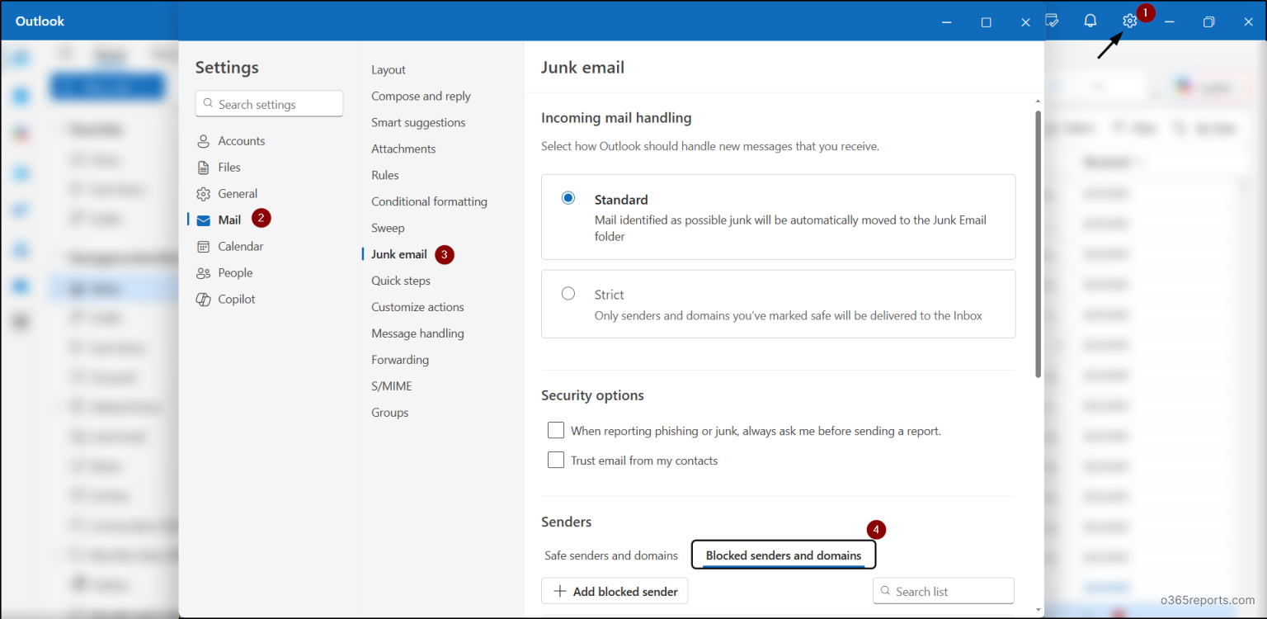Open the People settings icon
1267x619 pixels.
click(x=203, y=273)
